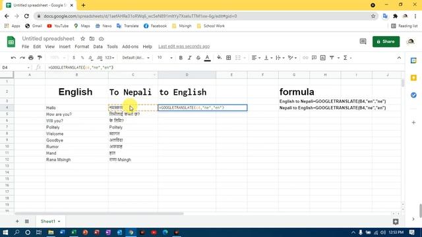
Task: Open horizontal align dropdown
Action: (256, 58)
